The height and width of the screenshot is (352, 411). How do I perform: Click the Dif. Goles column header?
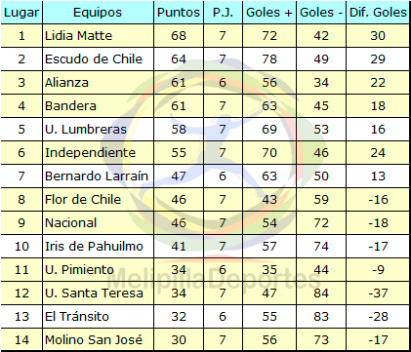coord(378,13)
